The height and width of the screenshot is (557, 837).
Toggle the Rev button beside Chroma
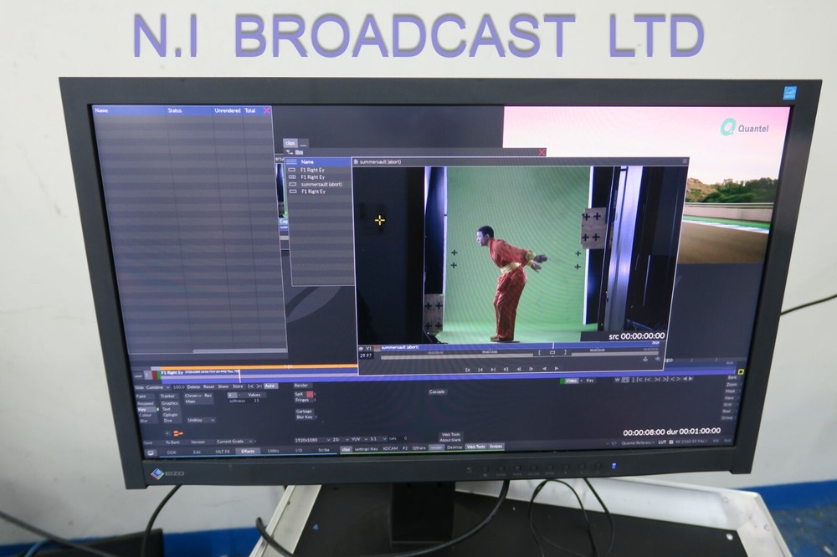coord(208,396)
